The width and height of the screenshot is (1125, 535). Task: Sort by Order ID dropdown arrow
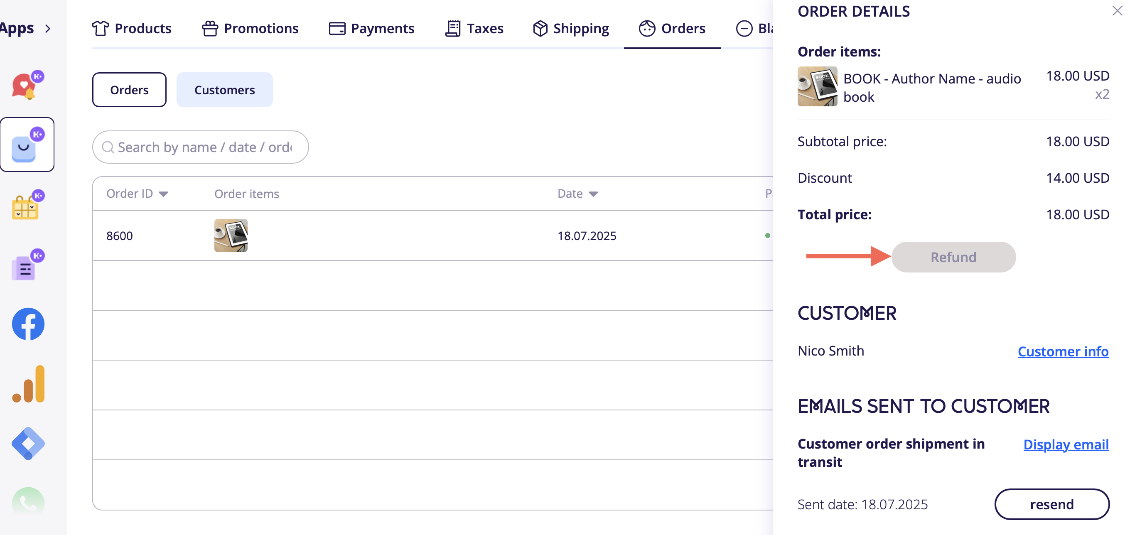[163, 194]
